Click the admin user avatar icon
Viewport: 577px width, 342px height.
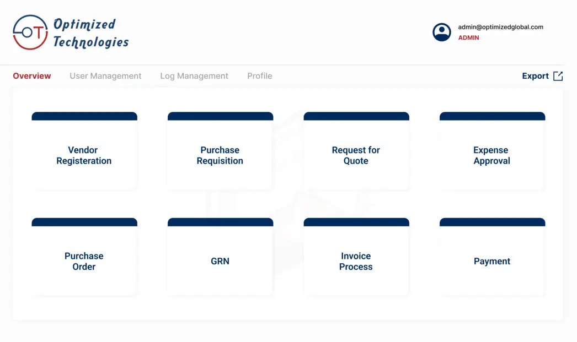click(x=441, y=32)
